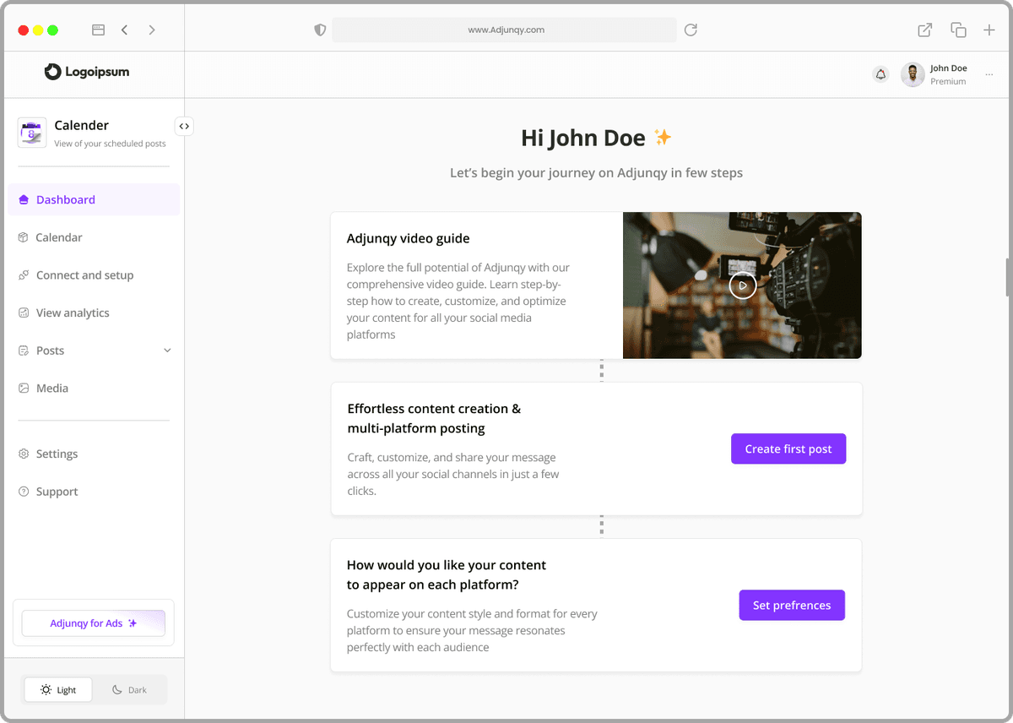Show the browser sidebar panel icon
Screen dimensions: 1013x723
coord(98,30)
